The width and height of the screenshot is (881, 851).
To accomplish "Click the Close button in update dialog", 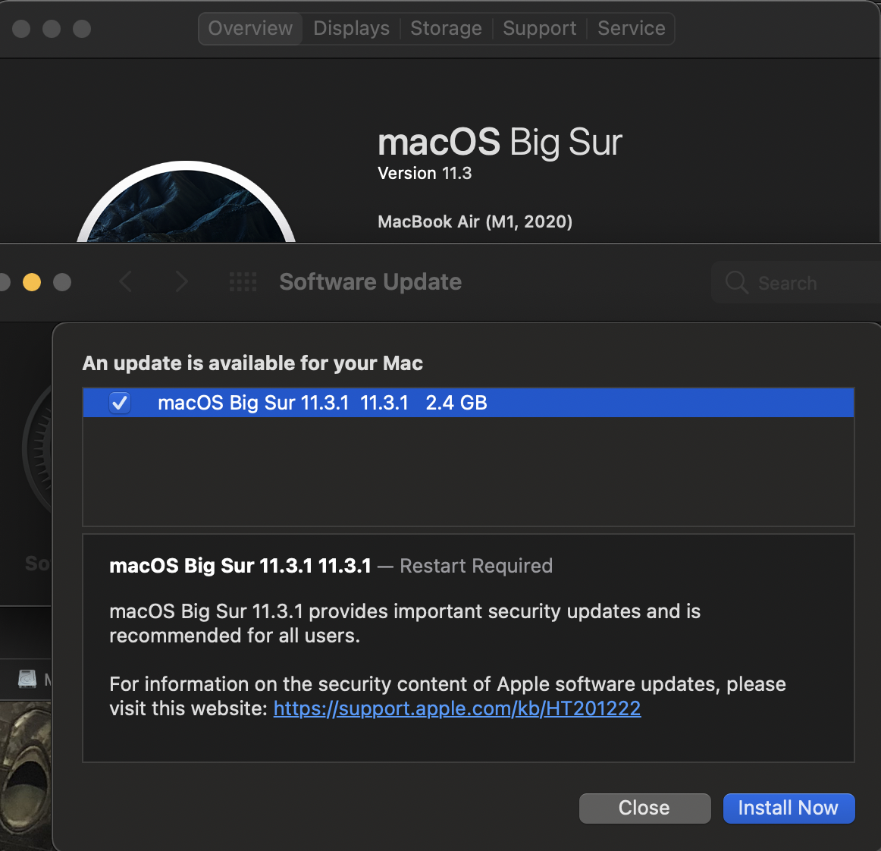I will [644, 809].
